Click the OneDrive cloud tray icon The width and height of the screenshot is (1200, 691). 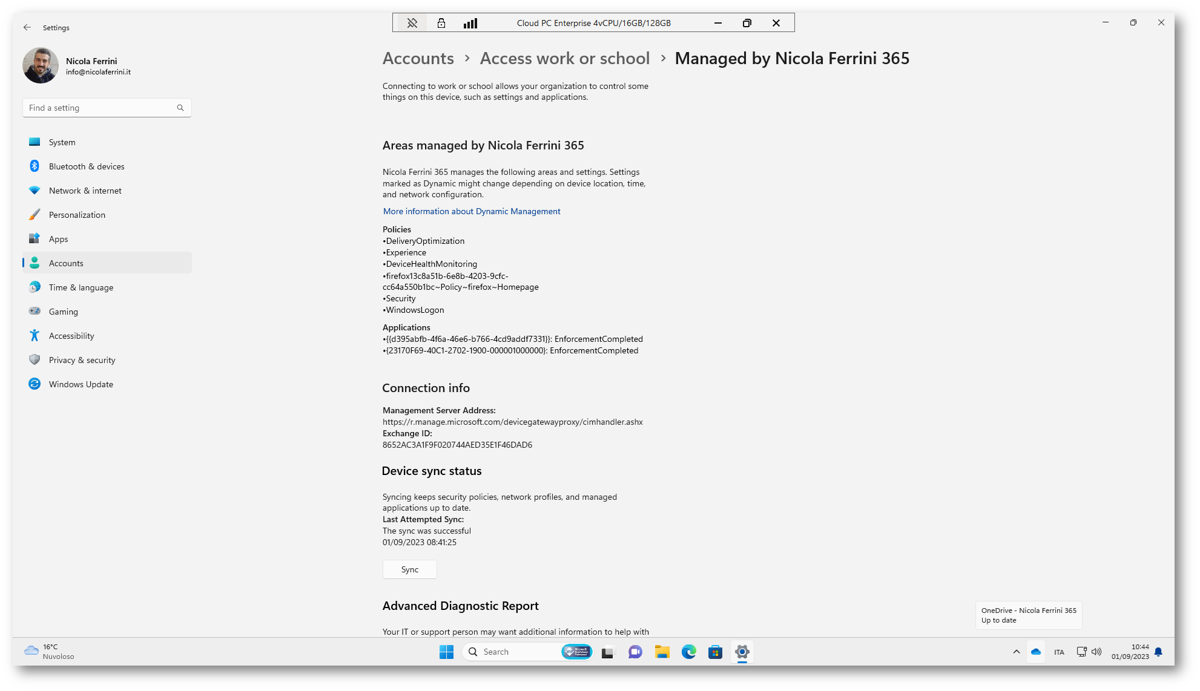tap(1036, 652)
